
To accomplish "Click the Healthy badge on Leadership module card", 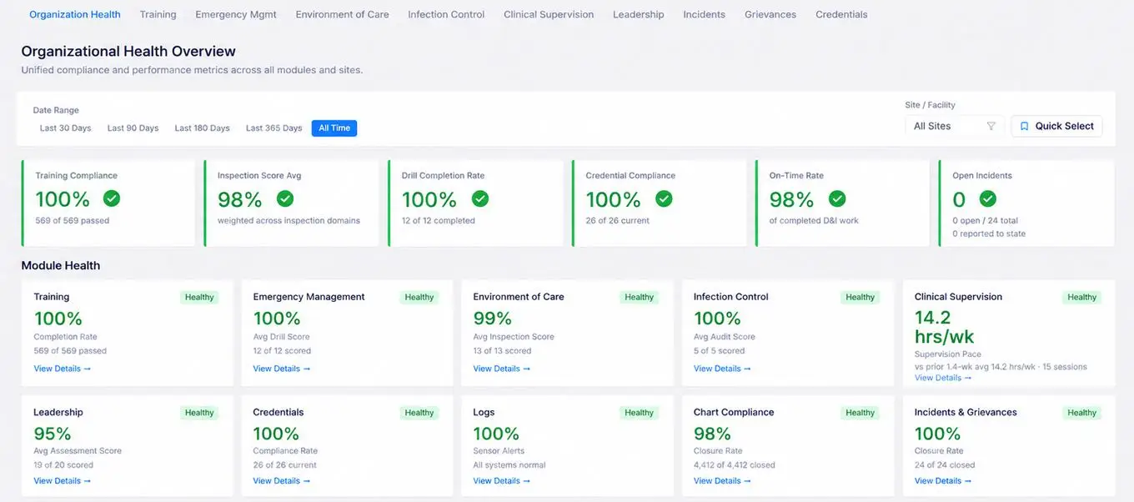I will [x=199, y=413].
